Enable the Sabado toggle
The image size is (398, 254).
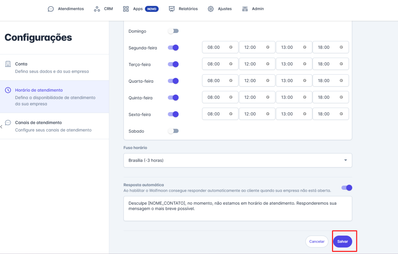[x=173, y=131]
